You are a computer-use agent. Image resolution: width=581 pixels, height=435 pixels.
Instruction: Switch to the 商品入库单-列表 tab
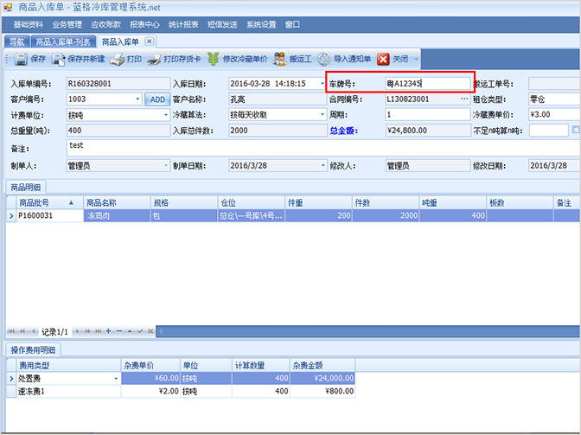[63, 42]
